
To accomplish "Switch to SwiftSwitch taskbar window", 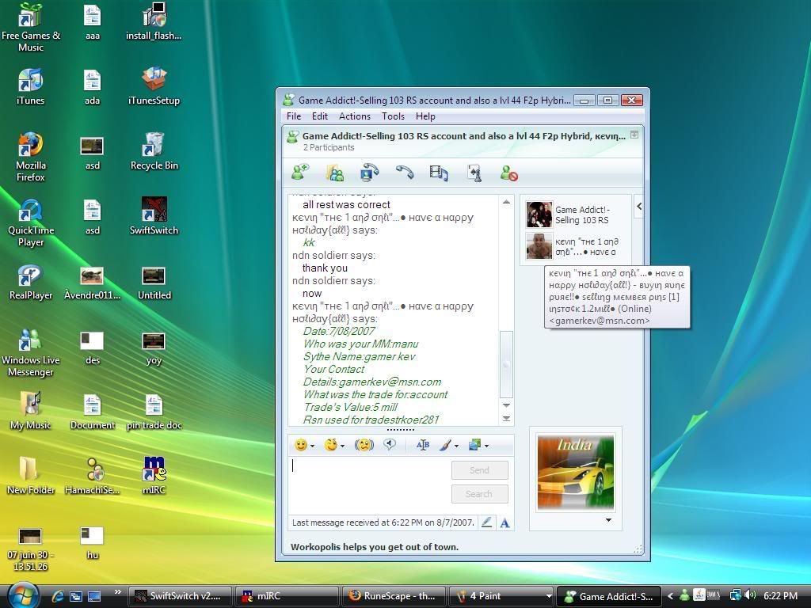I will click(x=179, y=596).
